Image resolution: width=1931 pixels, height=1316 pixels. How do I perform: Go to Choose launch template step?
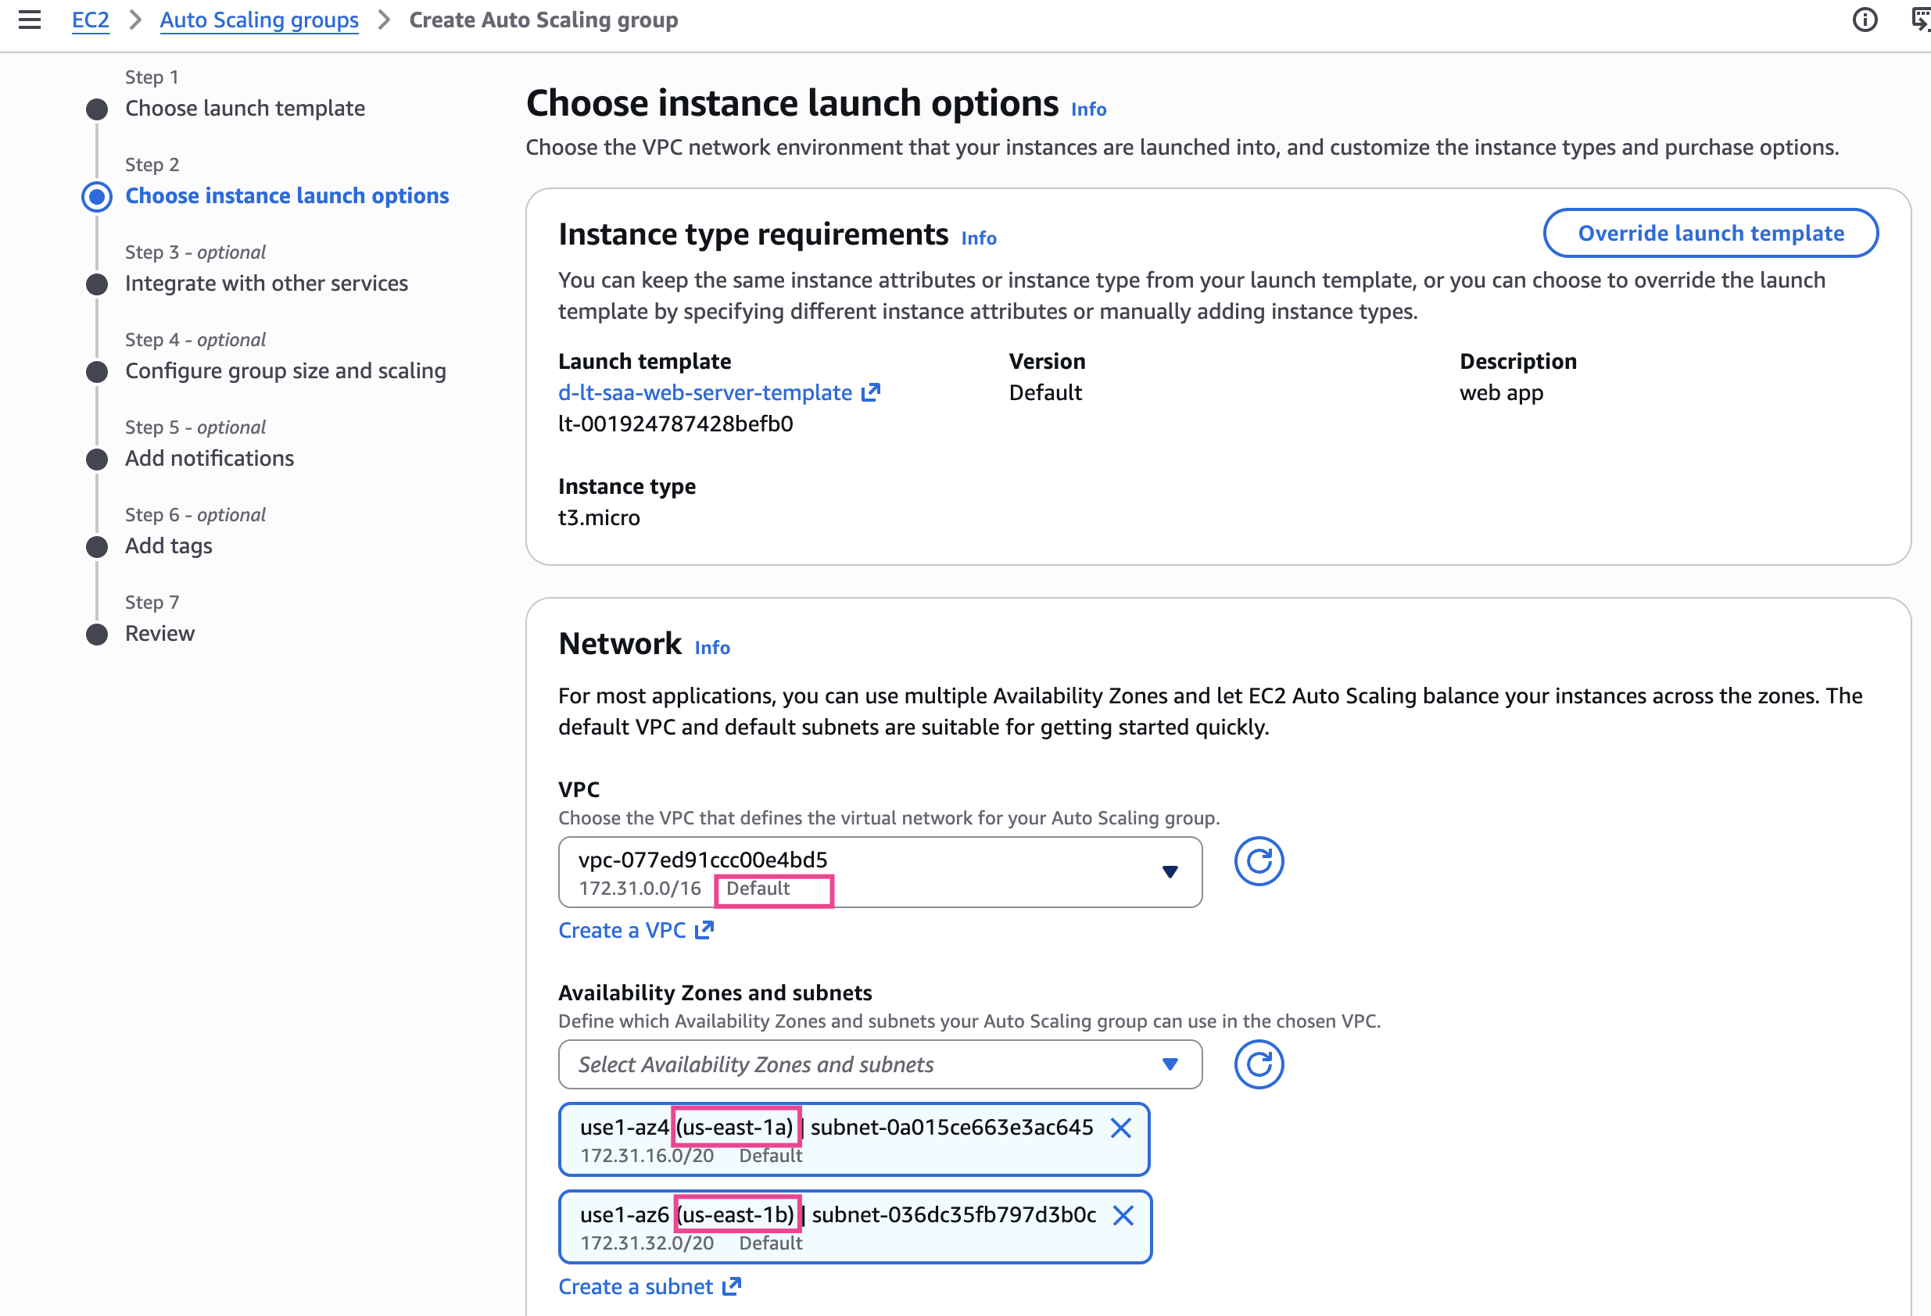tap(244, 108)
